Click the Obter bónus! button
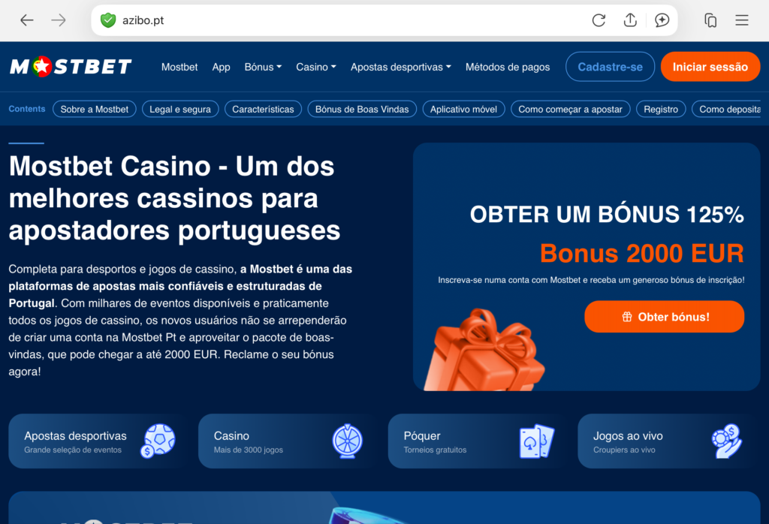The width and height of the screenshot is (769, 524). click(664, 317)
